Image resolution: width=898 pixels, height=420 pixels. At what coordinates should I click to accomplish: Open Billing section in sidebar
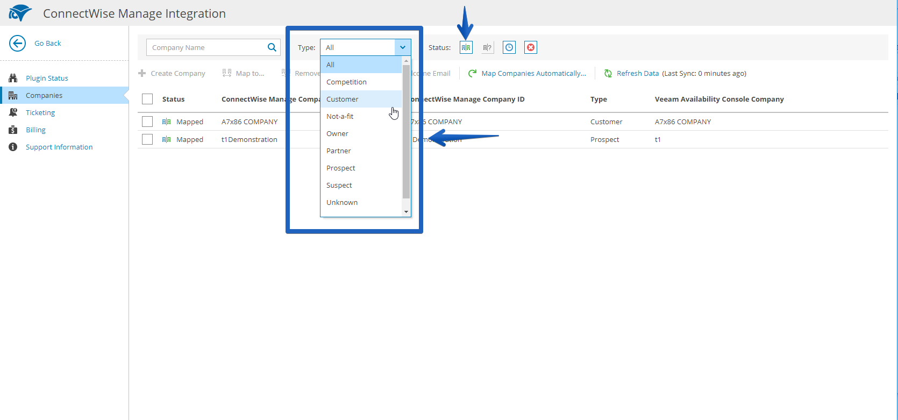point(35,130)
